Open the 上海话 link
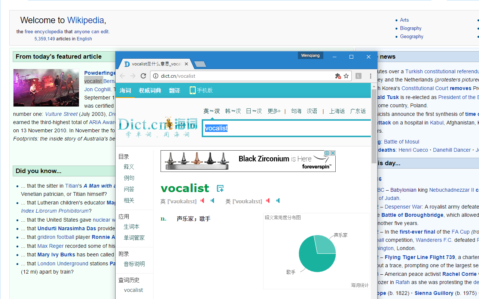The width and height of the screenshot is (479, 299). click(337, 111)
